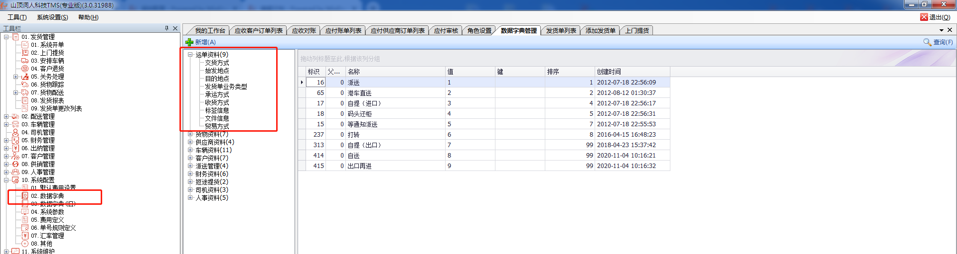The height and width of the screenshot is (254, 957).
Task: Expand the 货物资料(7) dictionary node
Action: (190, 134)
